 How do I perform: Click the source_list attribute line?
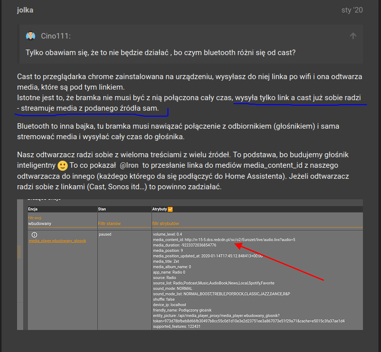214,283
